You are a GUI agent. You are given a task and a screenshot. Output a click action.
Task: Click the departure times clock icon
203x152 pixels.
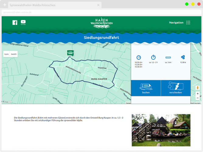(139, 57)
